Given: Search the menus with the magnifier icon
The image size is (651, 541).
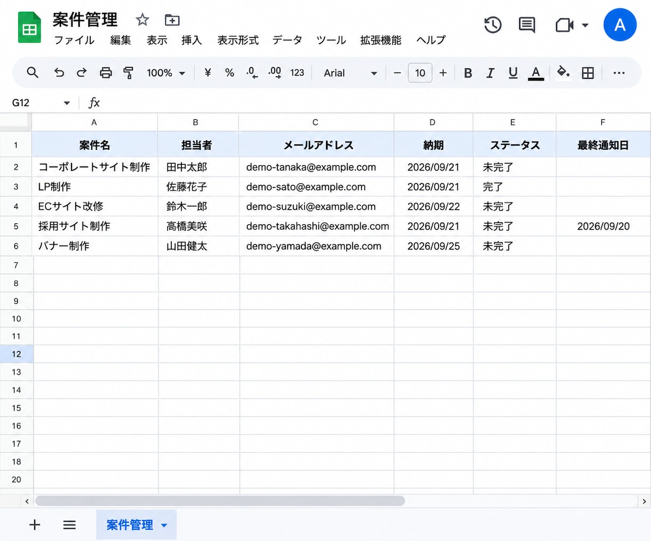Looking at the screenshot, I should [x=33, y=72].
